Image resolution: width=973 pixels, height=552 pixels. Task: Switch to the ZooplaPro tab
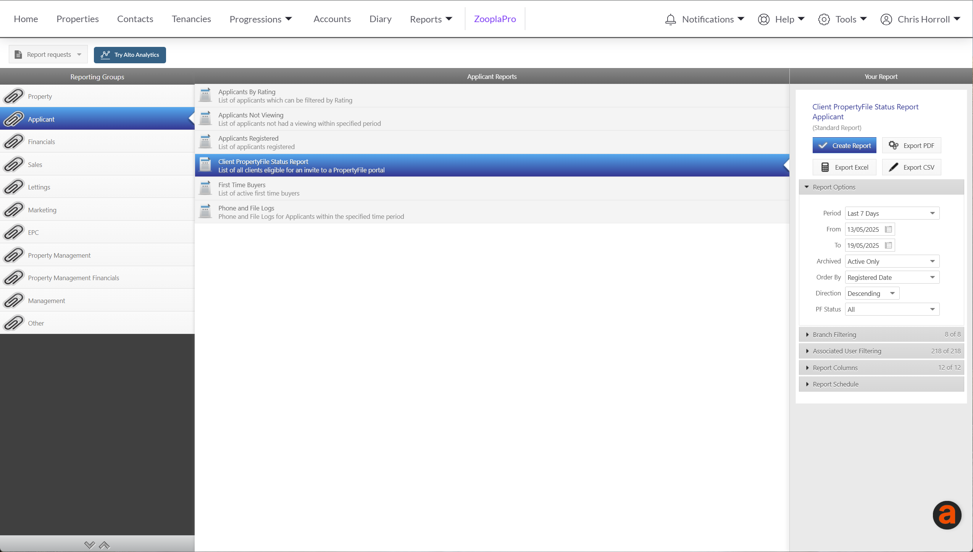(x=494, y=19)
